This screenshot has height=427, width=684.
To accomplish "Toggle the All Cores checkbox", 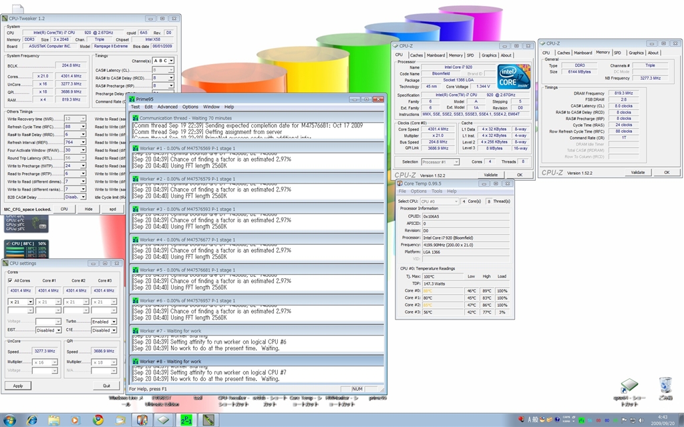I will coord(9,281).
